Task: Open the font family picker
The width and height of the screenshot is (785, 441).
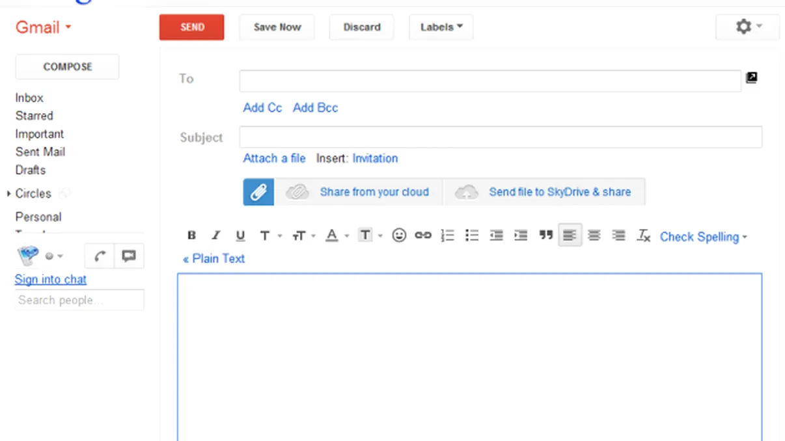Action: click(270, 235)
